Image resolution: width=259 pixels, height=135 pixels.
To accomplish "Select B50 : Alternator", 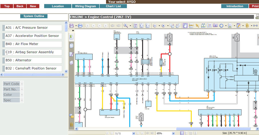I will coord(32,60).
